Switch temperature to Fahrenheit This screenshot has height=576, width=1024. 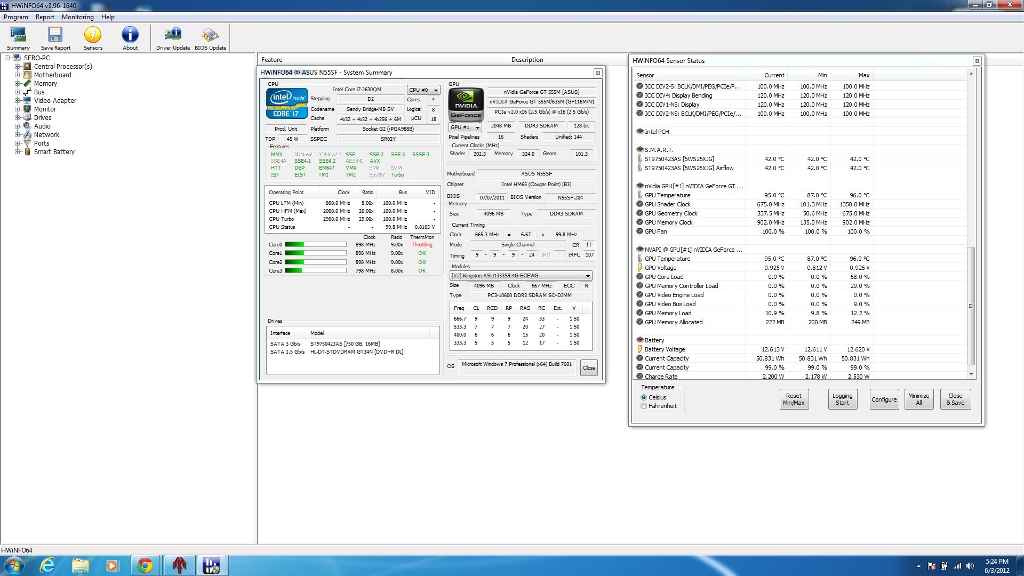644,406
